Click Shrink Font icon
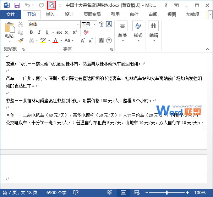Viewport: 213px width, 197px height. coord(91,40)
